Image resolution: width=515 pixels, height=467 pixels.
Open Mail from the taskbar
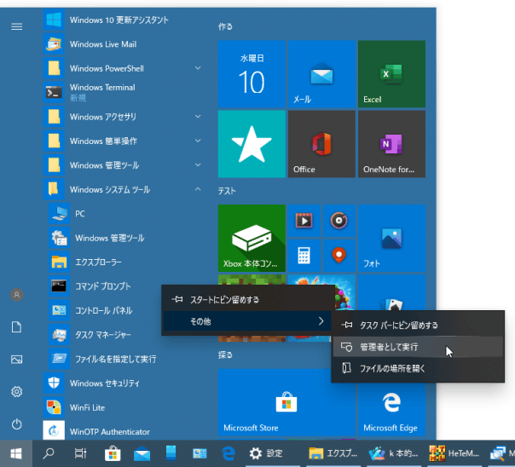(x=142, y=453)
